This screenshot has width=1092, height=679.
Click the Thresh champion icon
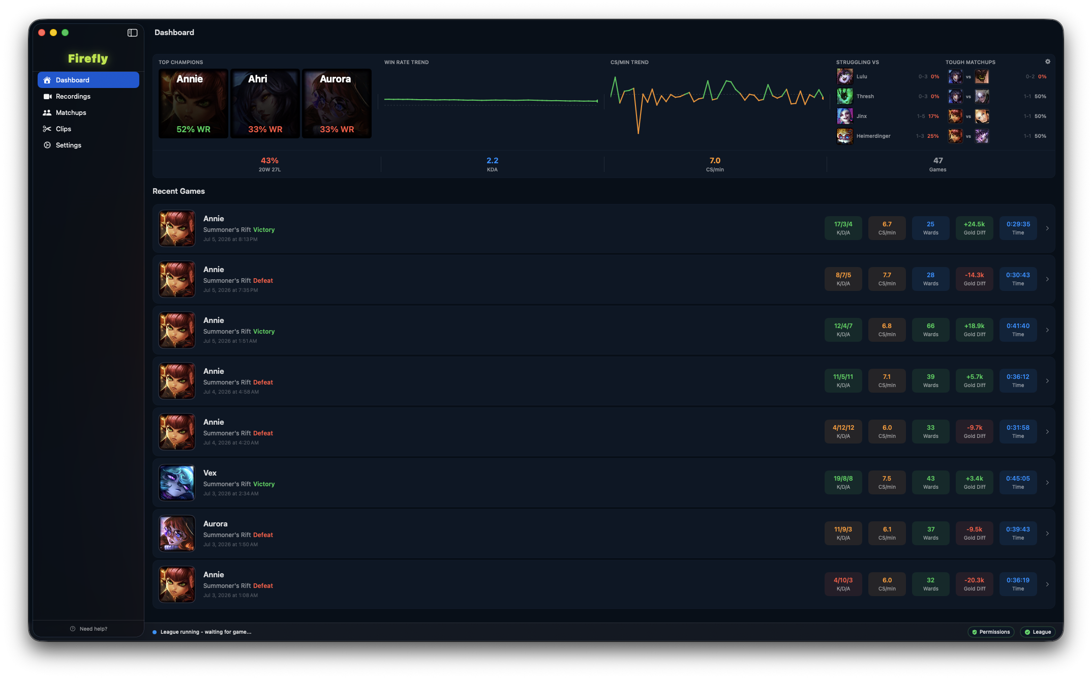[x=845, y=96]
